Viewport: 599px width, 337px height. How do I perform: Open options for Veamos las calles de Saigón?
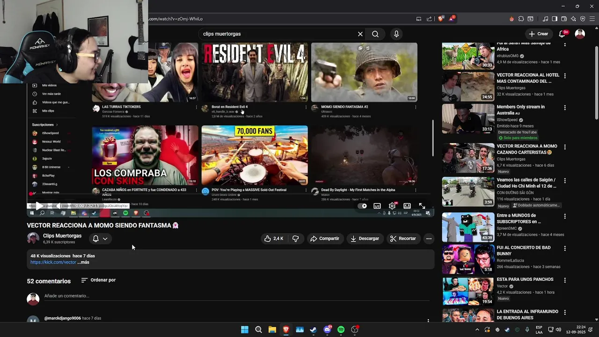pos(565,181)
